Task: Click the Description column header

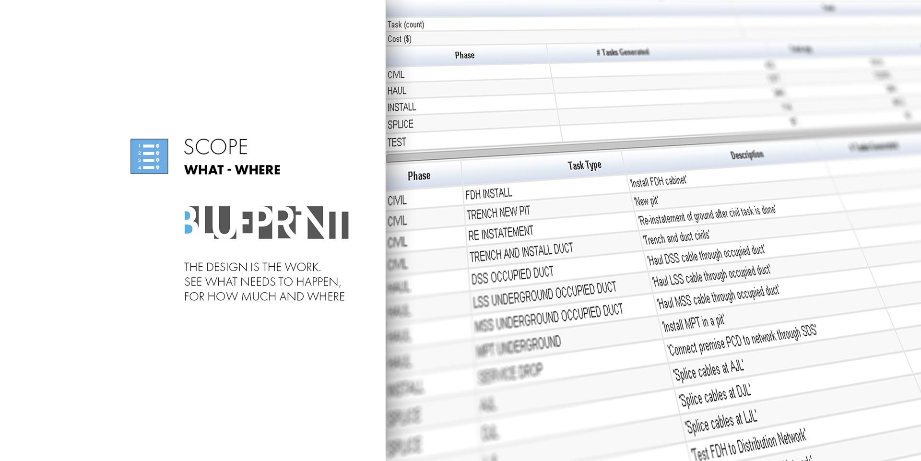Action: click(747, 154)
